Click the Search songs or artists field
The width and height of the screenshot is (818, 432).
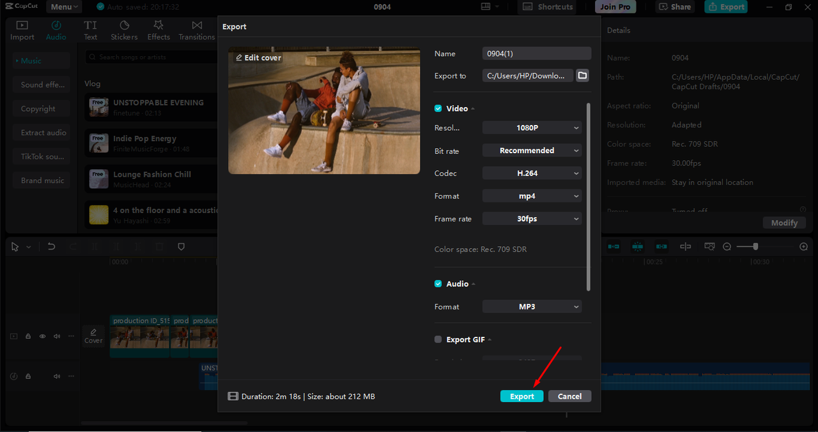pyautogui.click(x=151, y=57)
